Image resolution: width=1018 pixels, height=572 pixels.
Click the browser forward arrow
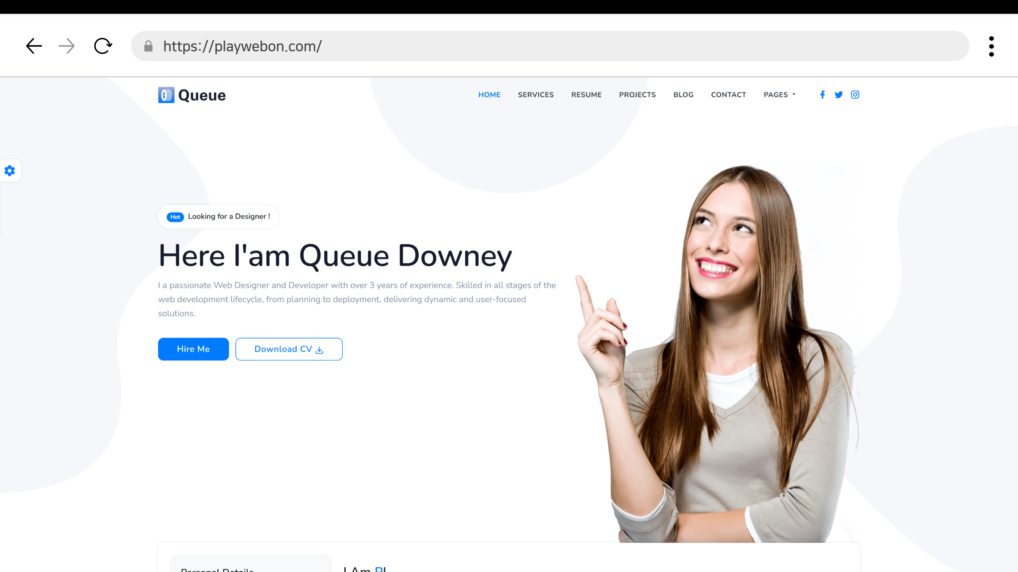pyautogui.click(x=66, y=46)
